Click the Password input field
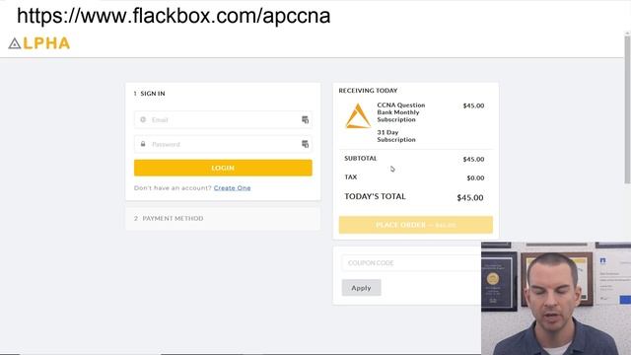631x355 pixels. click(223, 144)
